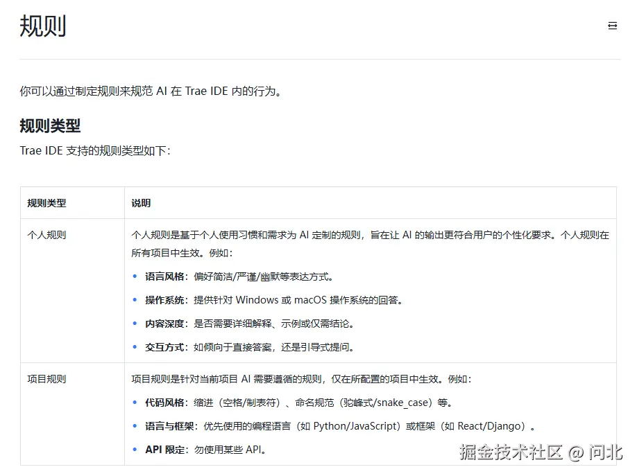Viewport: 637px width, 476px height.
Task: Click the bullet before 语言风格
Action: click(x=134, y=275)
